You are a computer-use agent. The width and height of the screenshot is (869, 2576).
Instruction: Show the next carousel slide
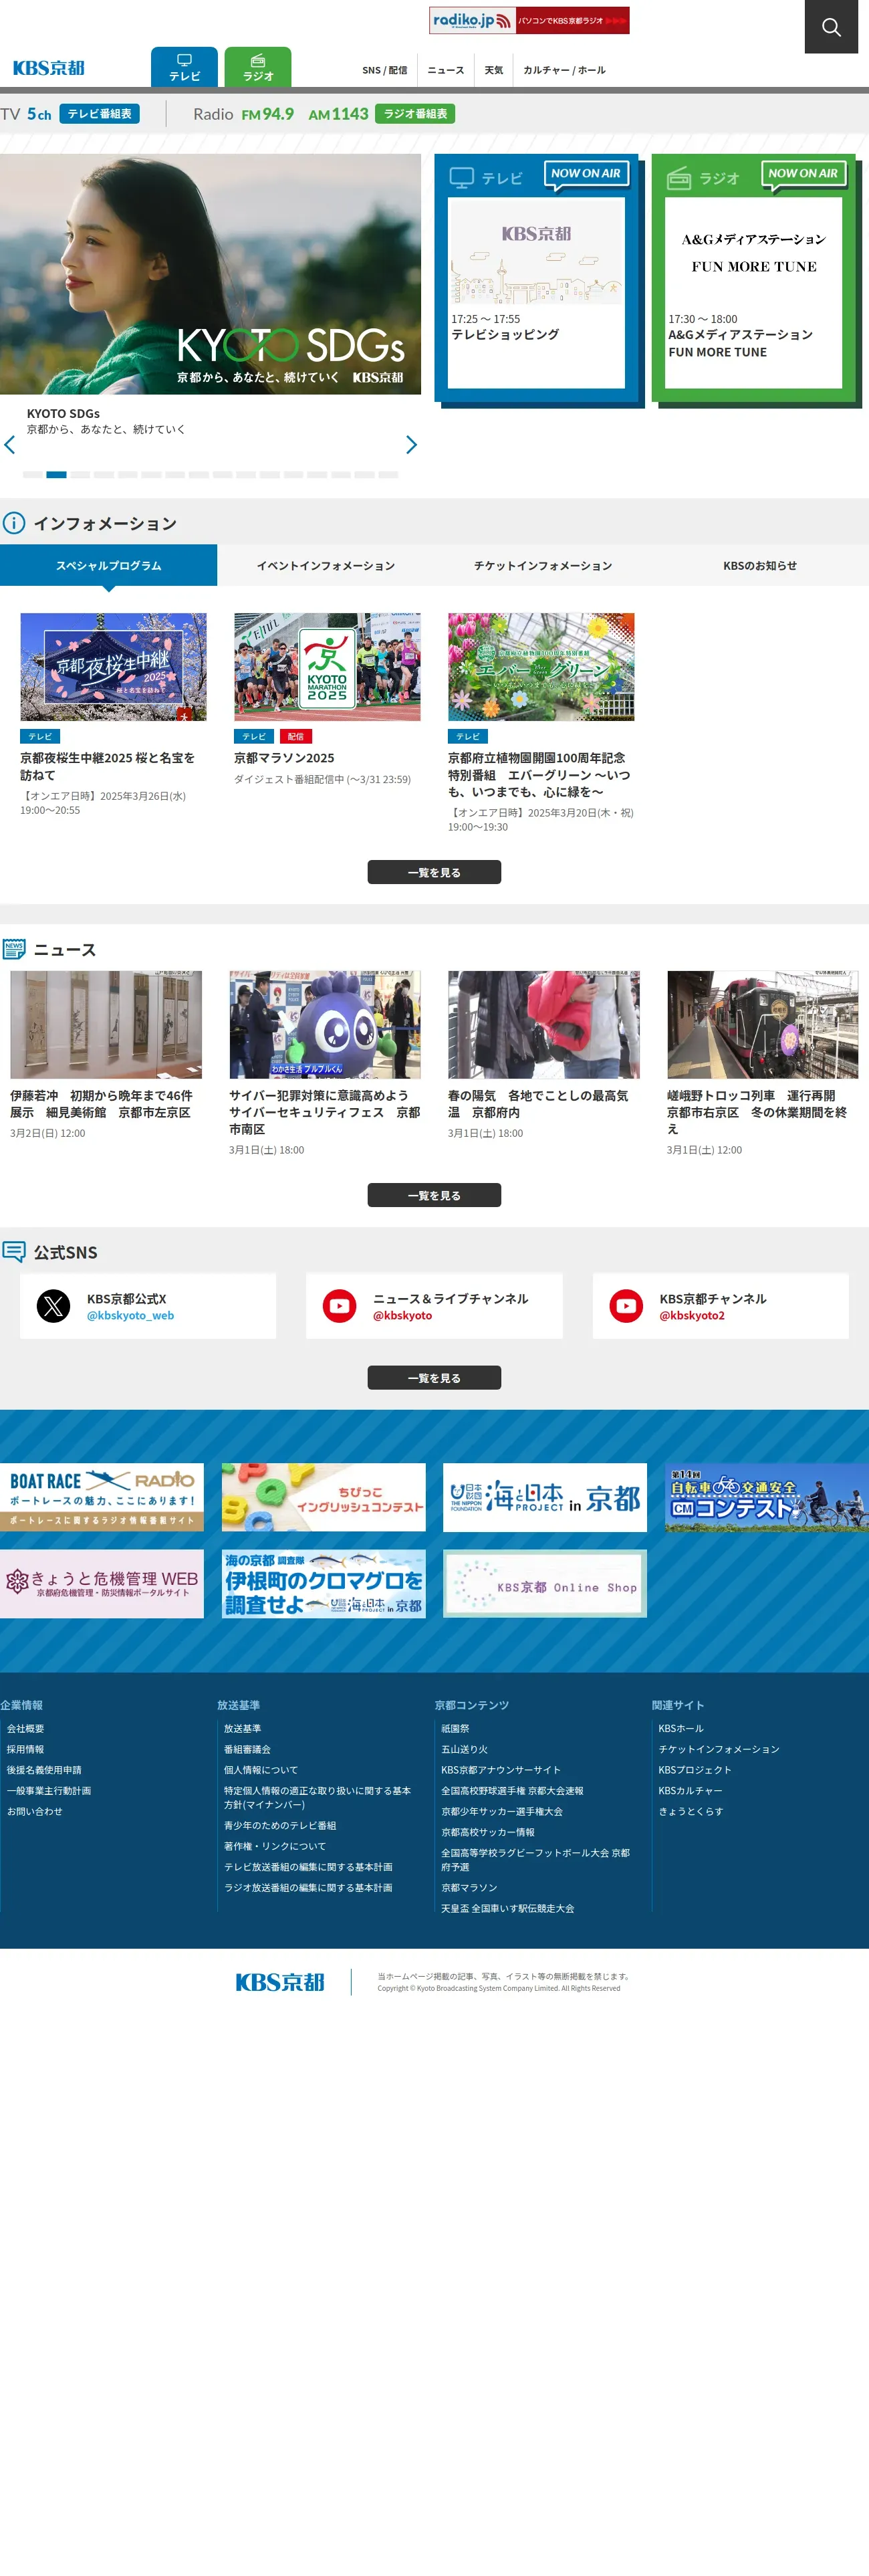(411, 445)
